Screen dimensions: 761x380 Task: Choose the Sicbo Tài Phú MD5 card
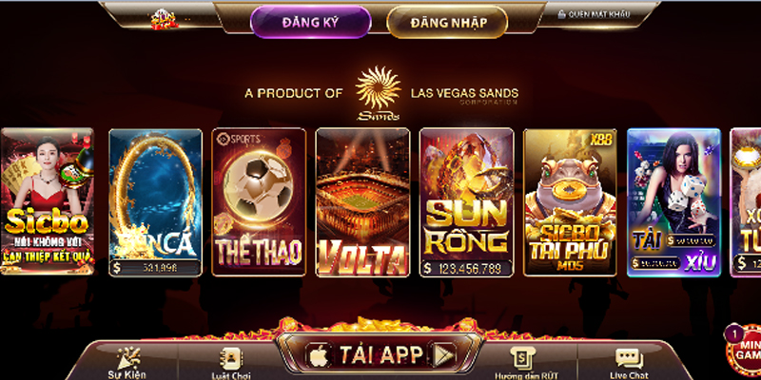pyautogui.click(x=570, y=202)
